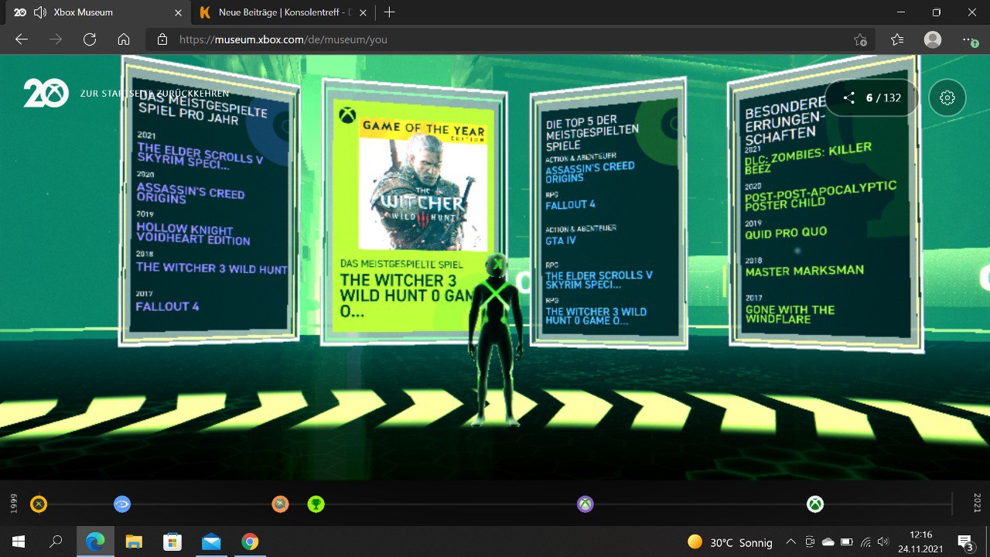This screenshot has height=557, width=990.
Task: Click the avatar character
Action: click(x=495, y=338)
